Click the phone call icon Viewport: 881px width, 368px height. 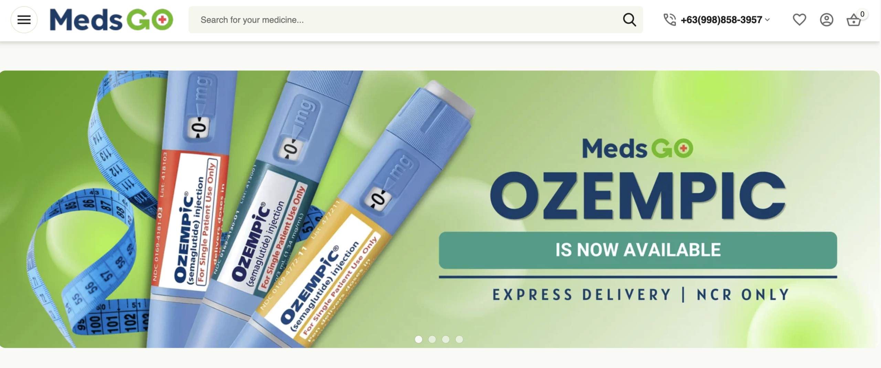tap(669, 20)
